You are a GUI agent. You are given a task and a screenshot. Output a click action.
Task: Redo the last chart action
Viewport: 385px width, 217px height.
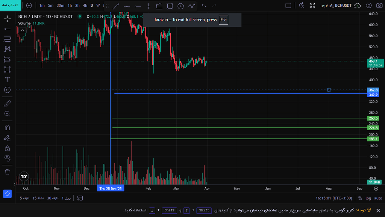click(x=214, y=5)
